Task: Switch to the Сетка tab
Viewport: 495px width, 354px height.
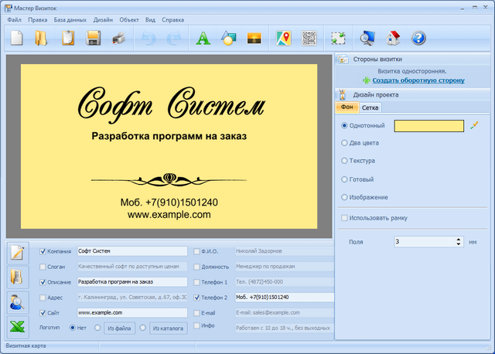Action: point(370,108)
